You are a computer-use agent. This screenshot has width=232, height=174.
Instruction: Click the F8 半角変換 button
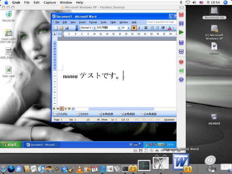coord(105,114)
